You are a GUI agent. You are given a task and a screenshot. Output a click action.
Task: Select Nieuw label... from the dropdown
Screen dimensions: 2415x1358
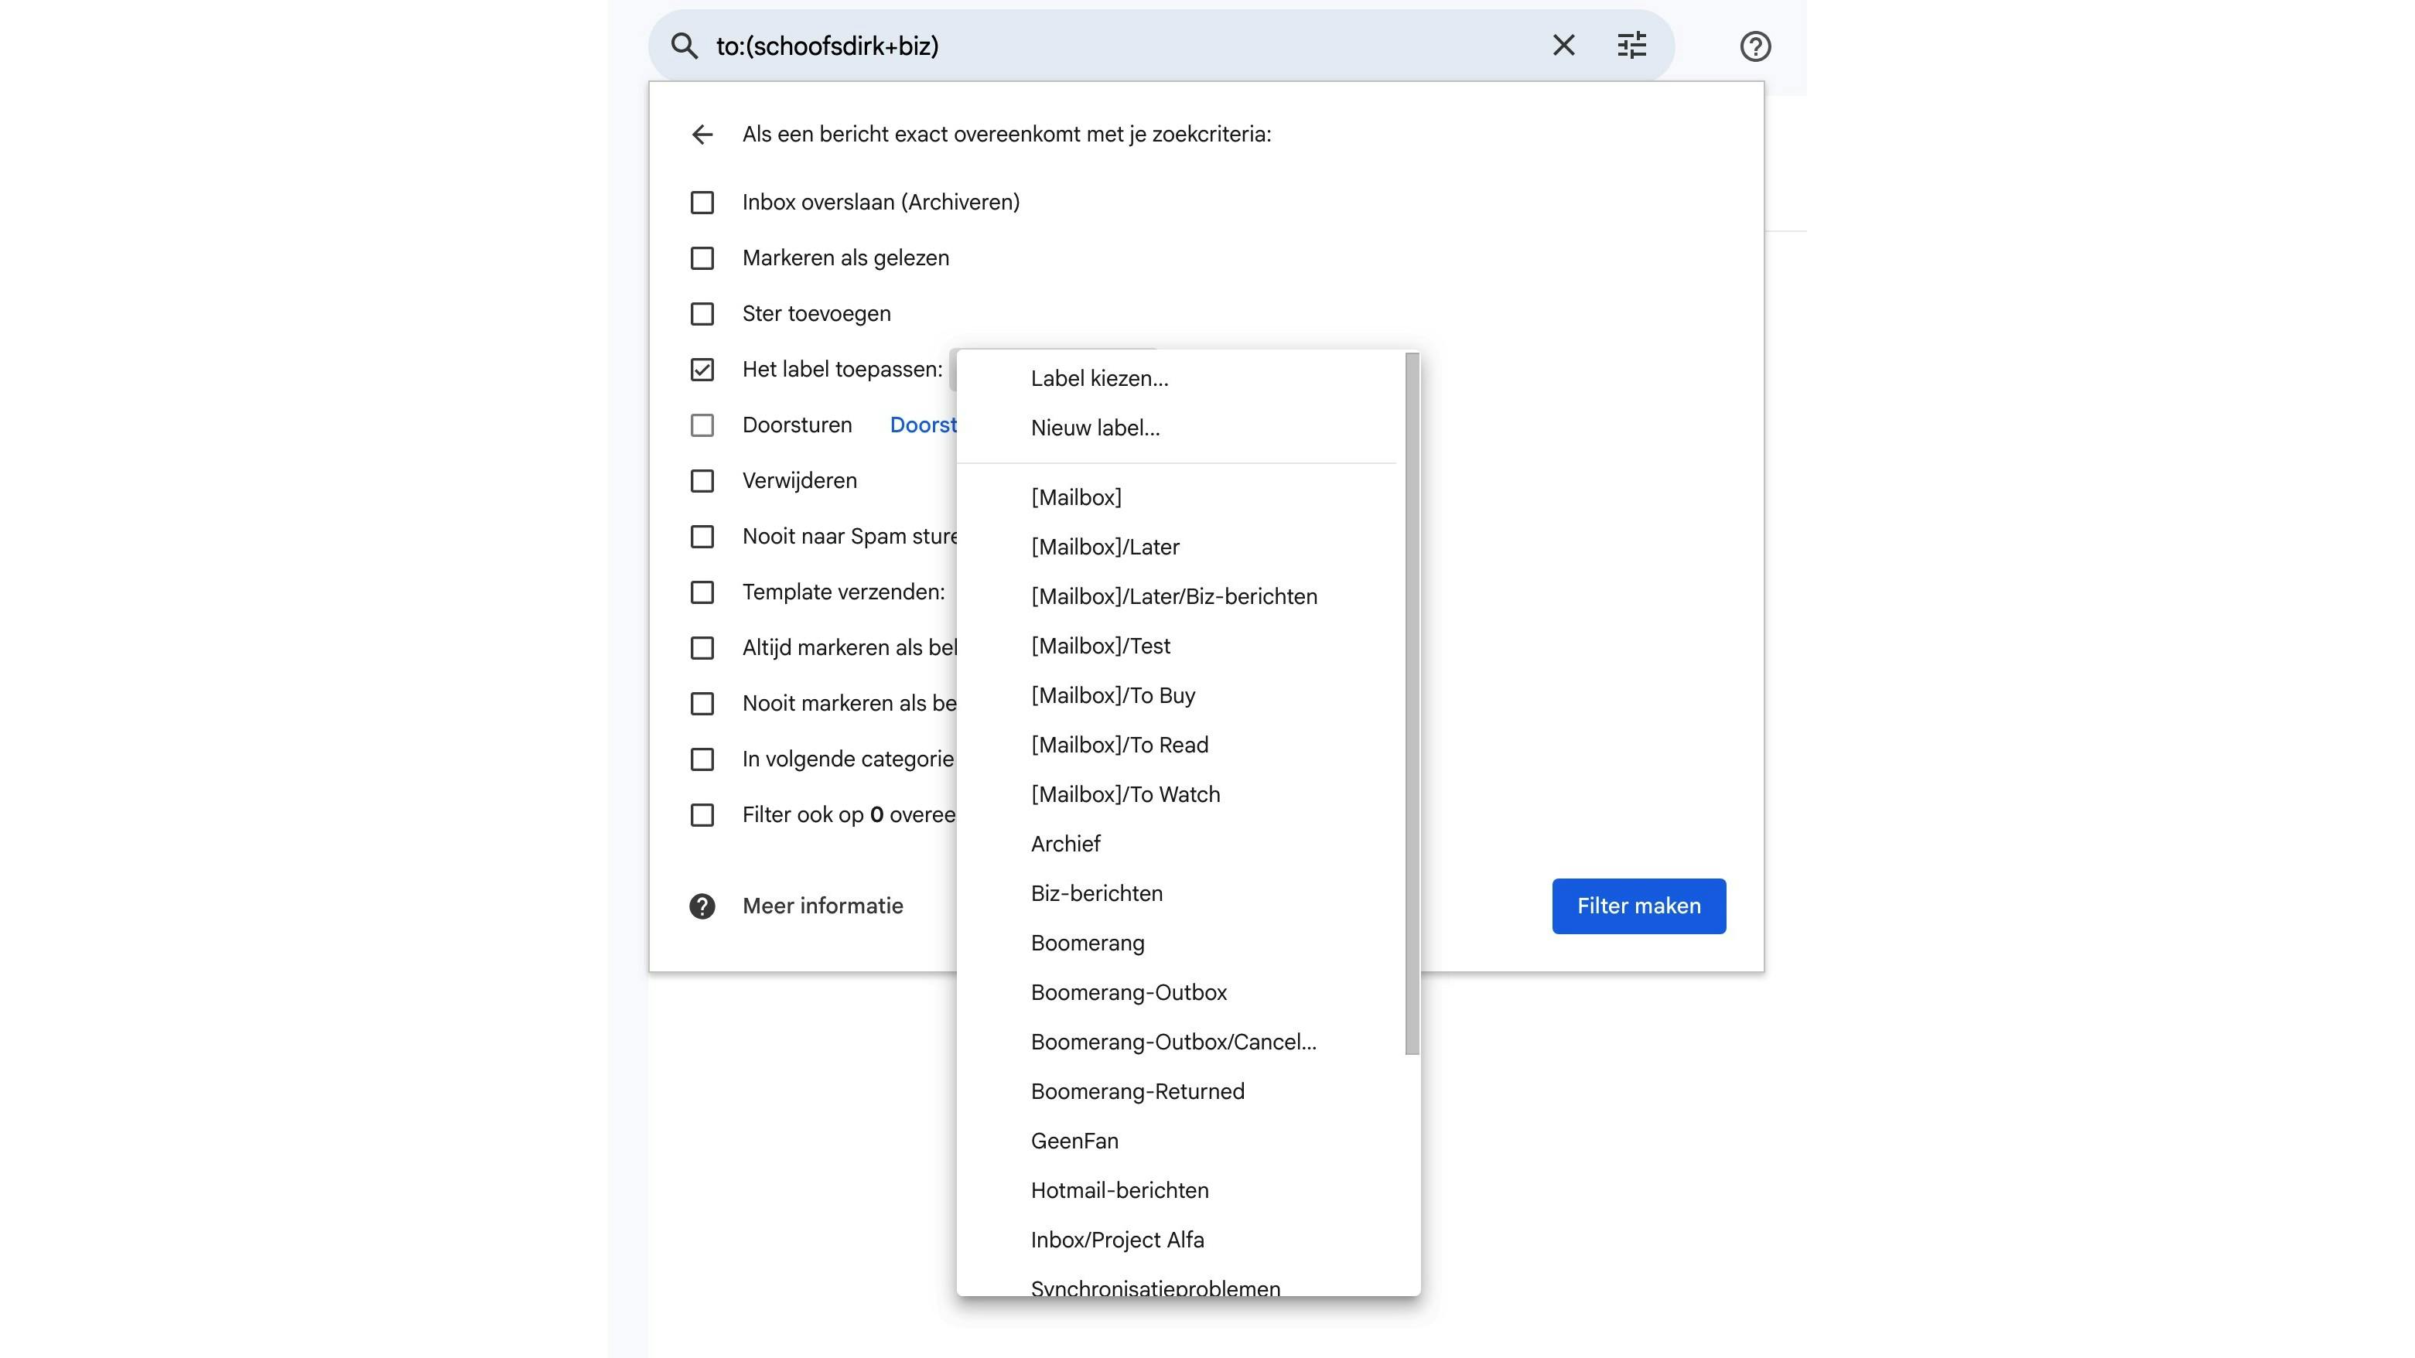1095,428
